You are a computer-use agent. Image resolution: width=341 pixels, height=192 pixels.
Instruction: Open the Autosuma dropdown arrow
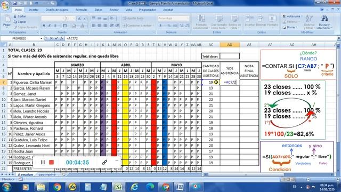302,17
